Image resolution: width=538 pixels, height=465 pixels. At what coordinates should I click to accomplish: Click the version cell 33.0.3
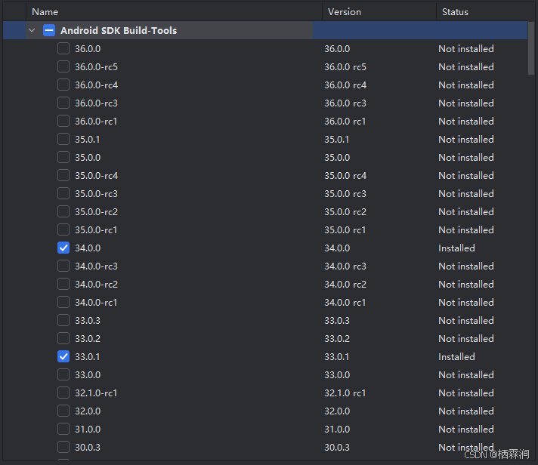pos(337,320)
